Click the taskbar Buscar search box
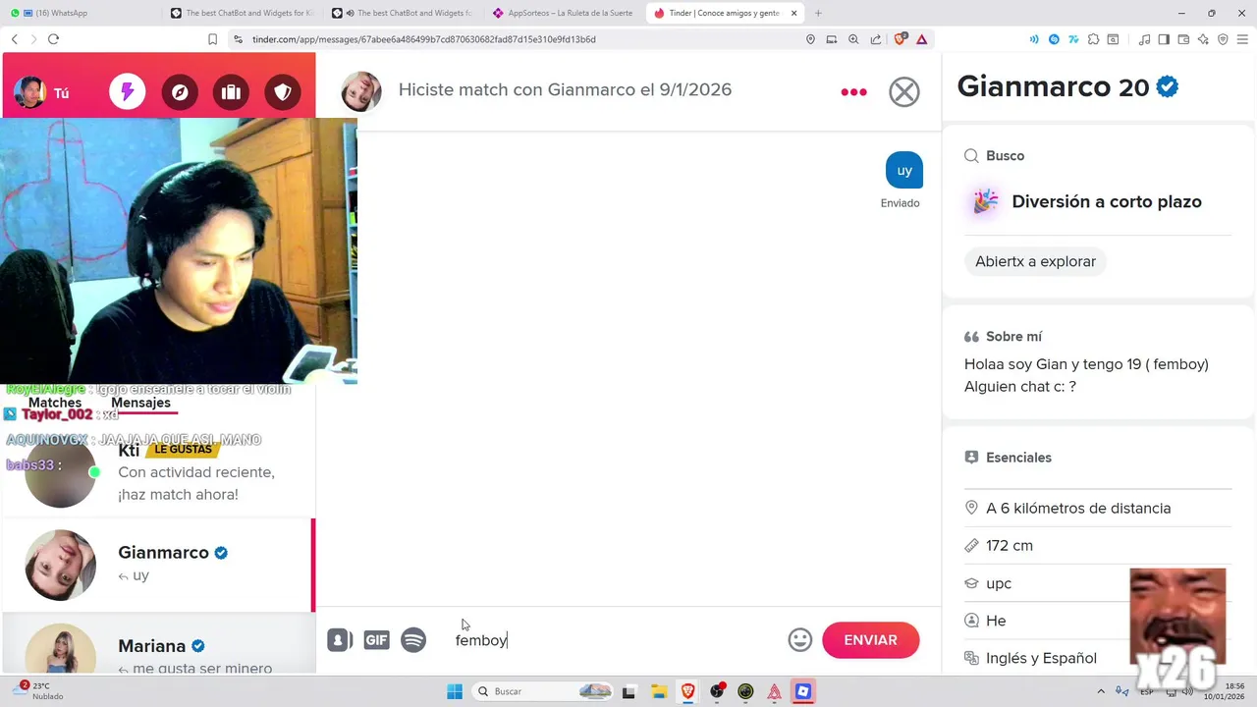 click(543, 691)
